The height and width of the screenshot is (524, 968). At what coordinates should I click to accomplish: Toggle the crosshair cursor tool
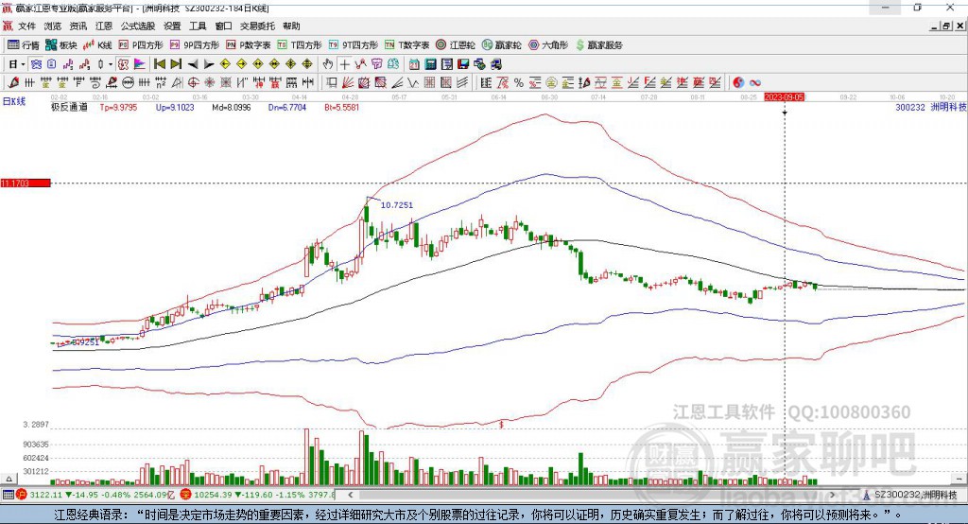coord(344,64)
